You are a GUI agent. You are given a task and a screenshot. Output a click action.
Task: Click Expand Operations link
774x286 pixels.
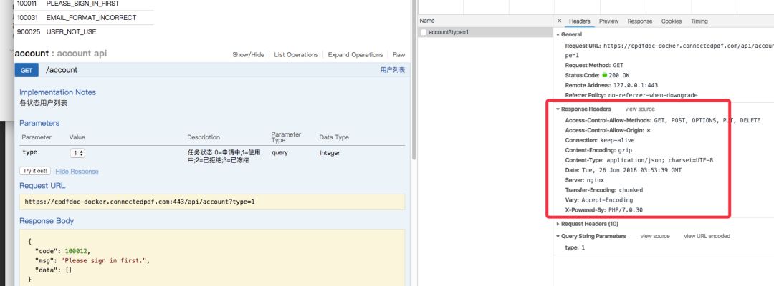355,54
